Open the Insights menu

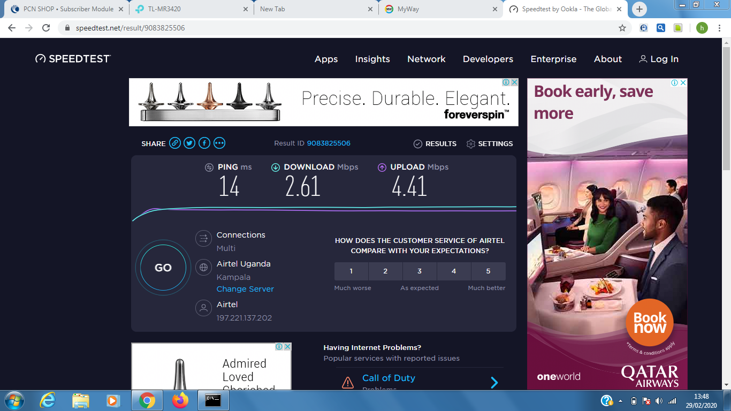372,59
